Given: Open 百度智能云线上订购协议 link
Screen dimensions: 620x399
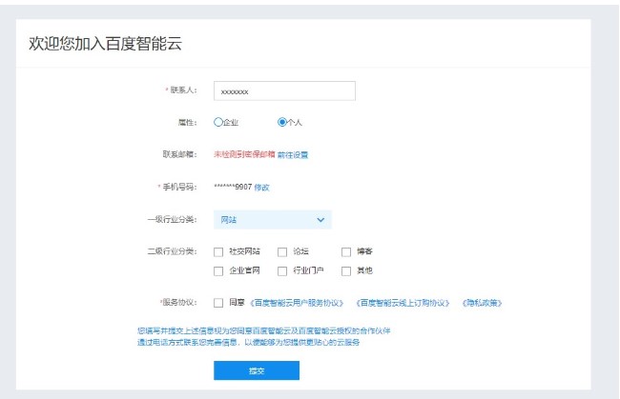Looking at the screenshot, I should [403, 303].
